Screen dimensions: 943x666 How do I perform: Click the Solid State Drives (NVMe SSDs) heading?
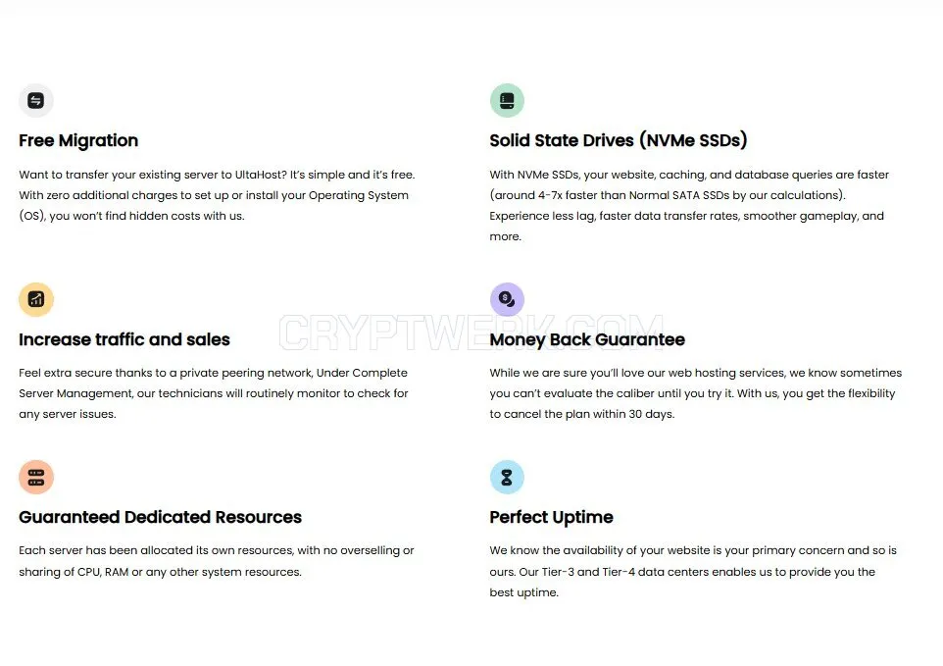coord(619,140)
